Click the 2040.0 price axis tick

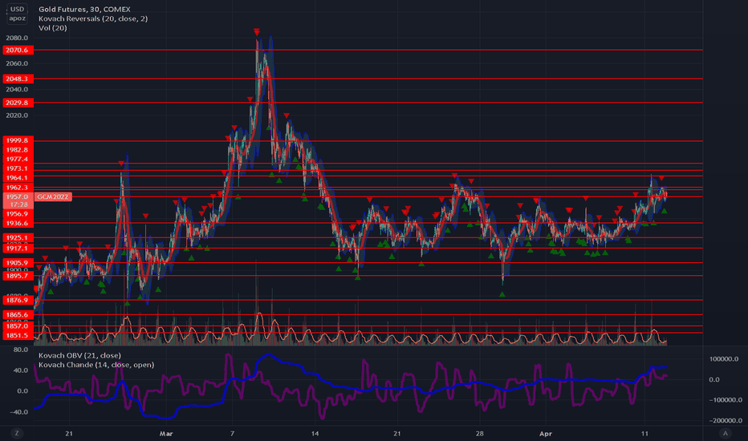[x=17, y=89]
